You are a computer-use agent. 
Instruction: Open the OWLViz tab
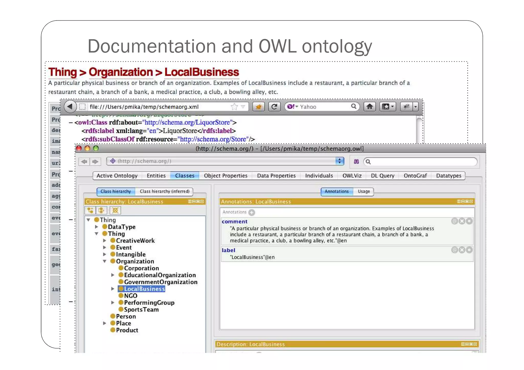352,176
